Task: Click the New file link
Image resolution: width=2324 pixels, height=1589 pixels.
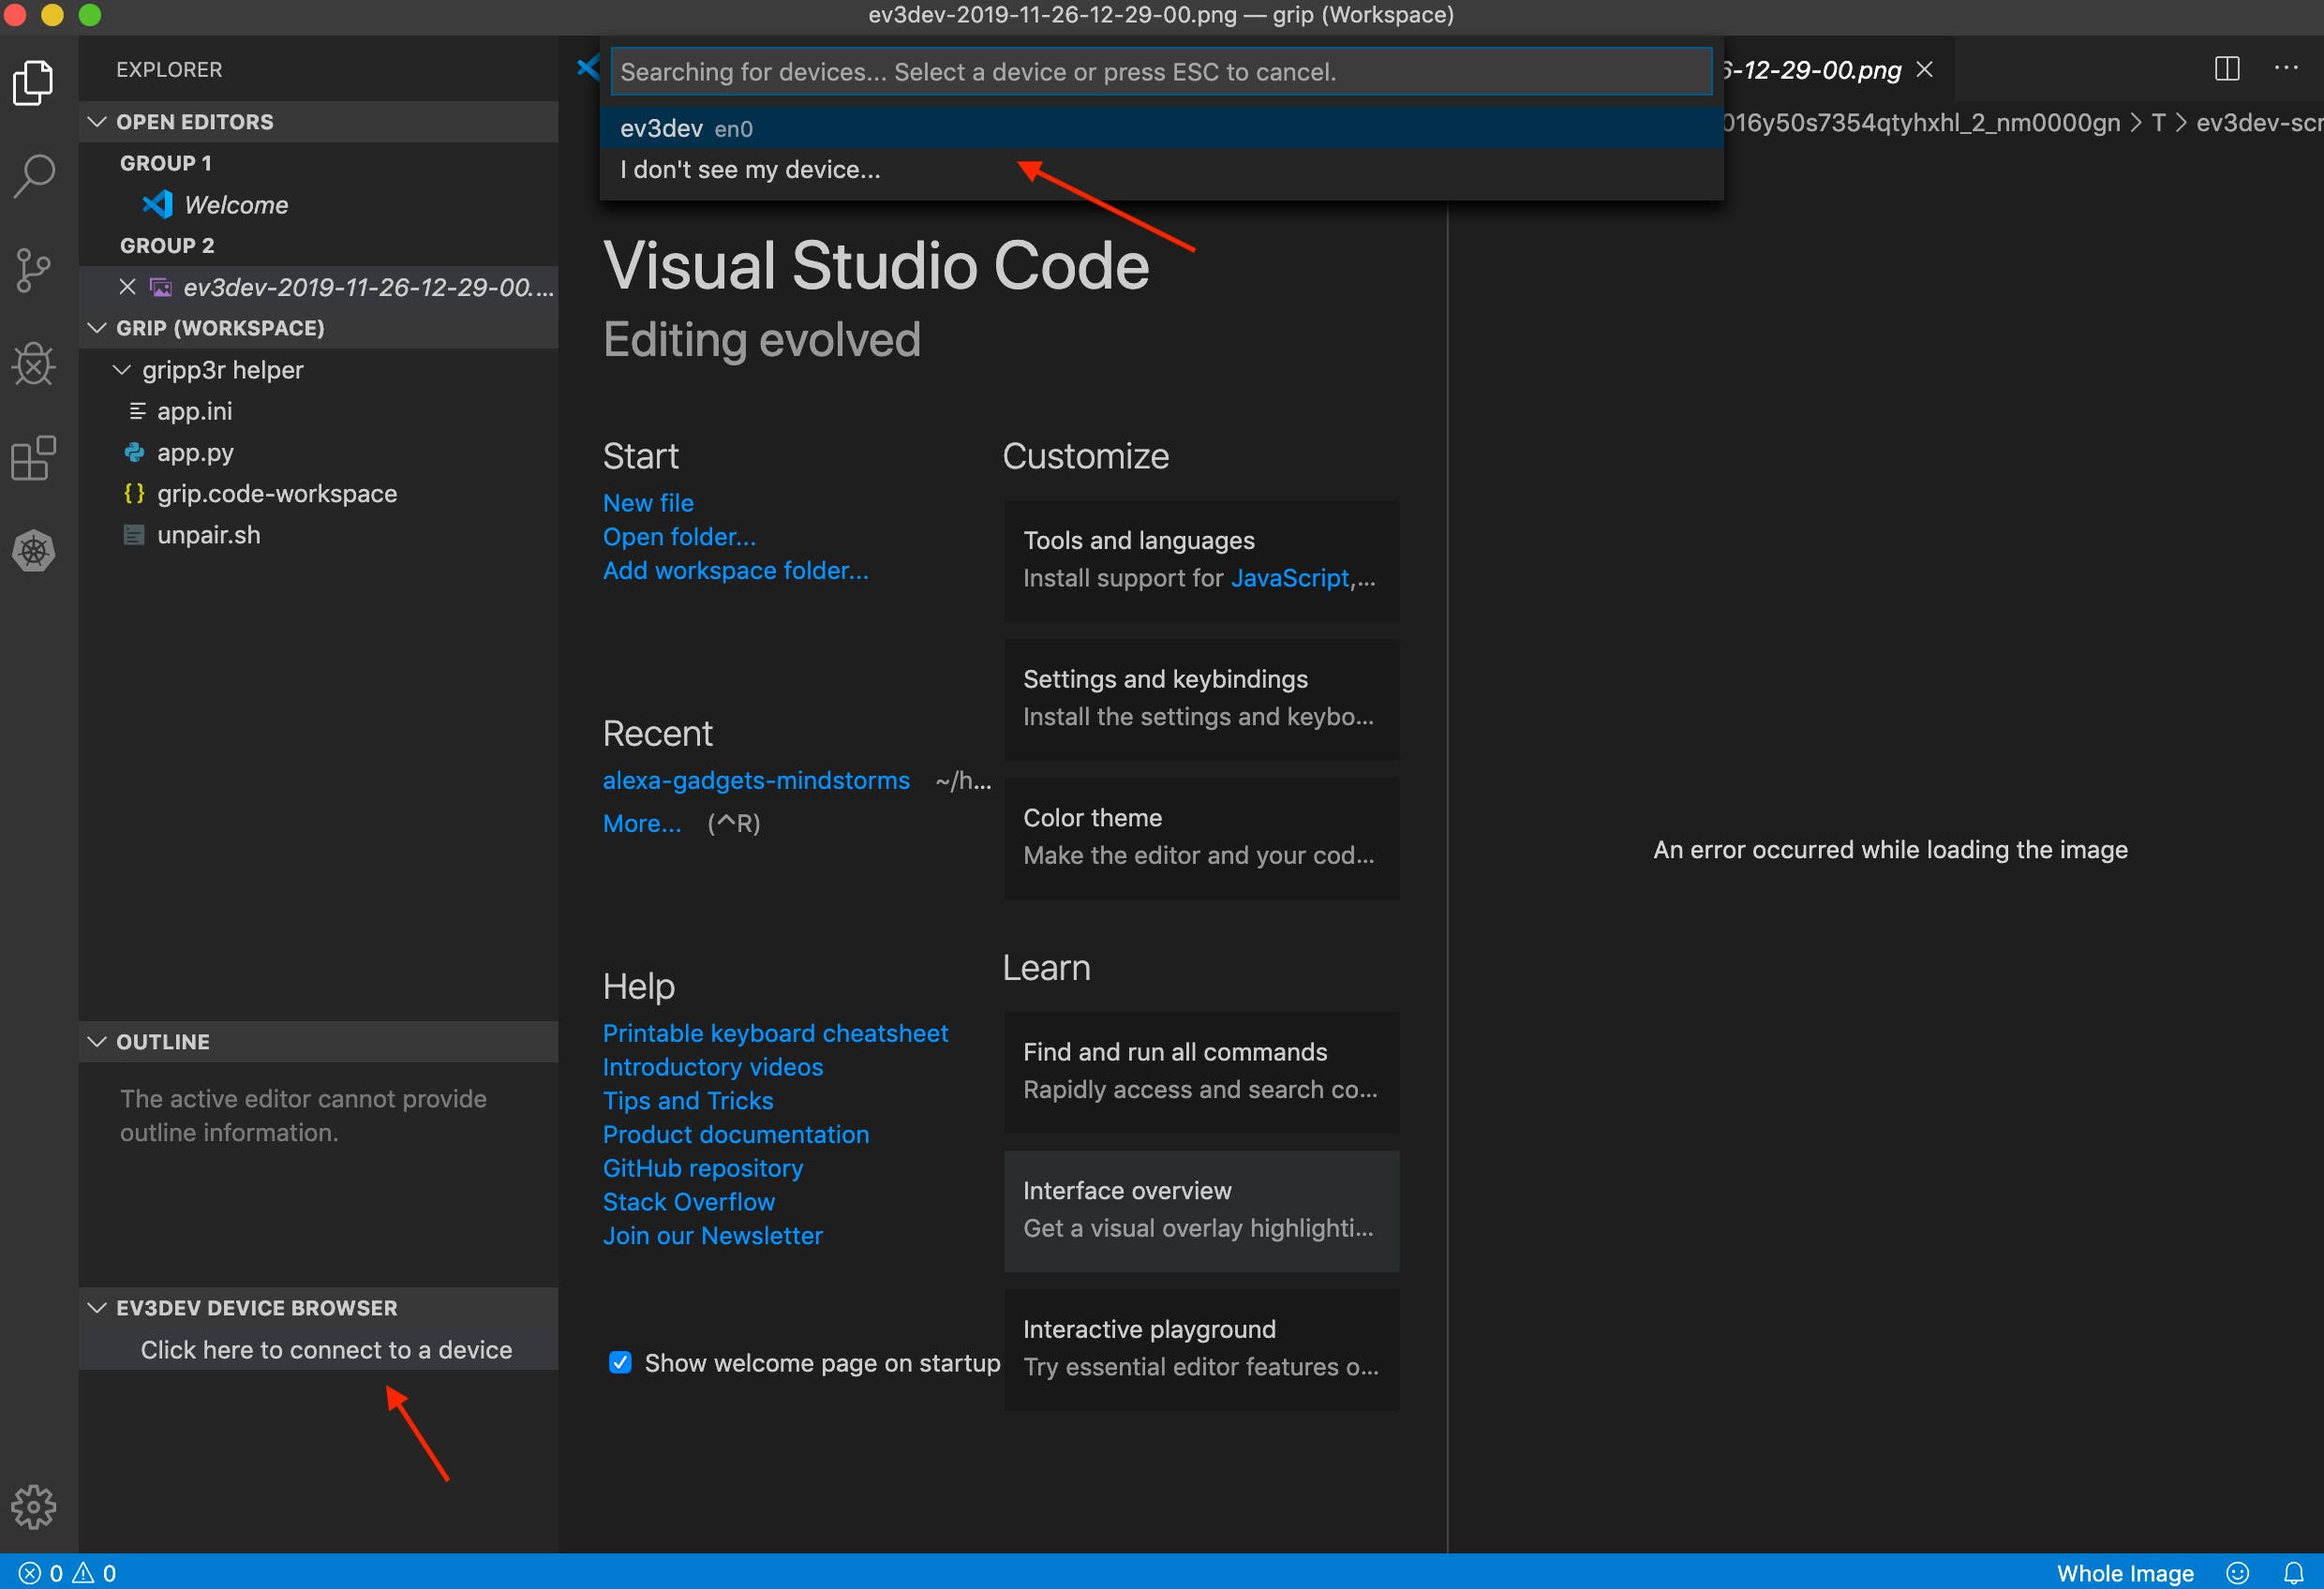Action: [x=648, y=503]
